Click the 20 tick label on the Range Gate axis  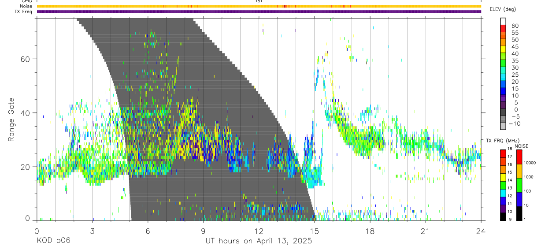[25, 167]
